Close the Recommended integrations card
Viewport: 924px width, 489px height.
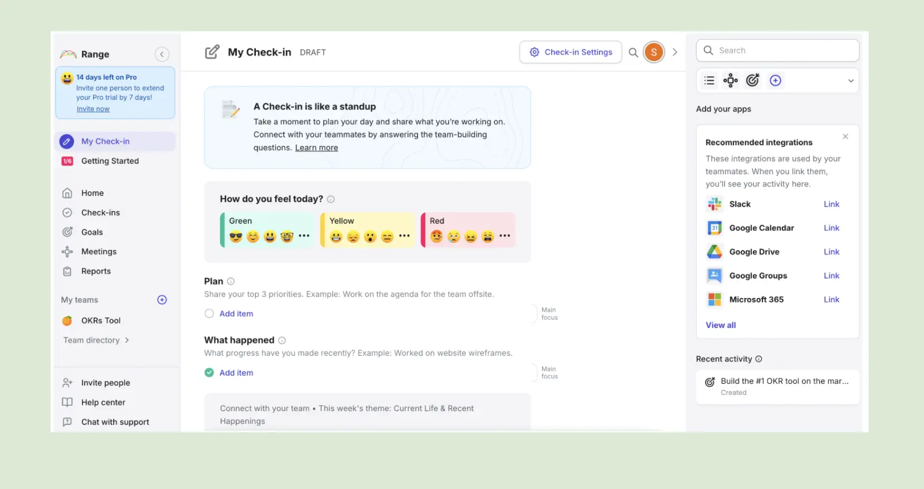click(845, 136)
